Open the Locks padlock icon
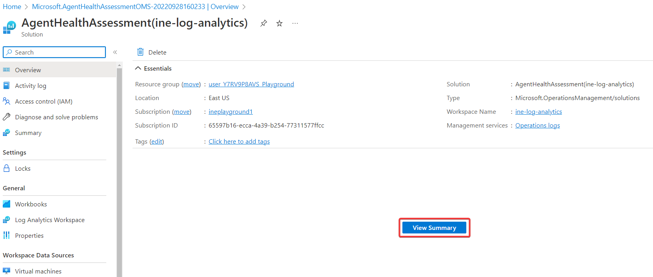Viewport: 653px width, 277px height. pyautogui.click(x=6, y=168)
